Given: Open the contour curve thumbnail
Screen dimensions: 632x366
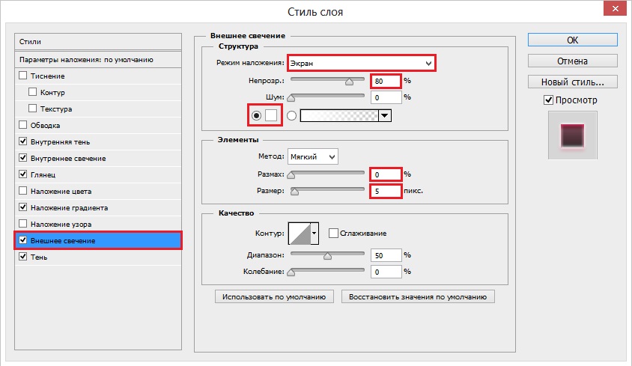Looking at the screenshot, I should pos(300,234).
